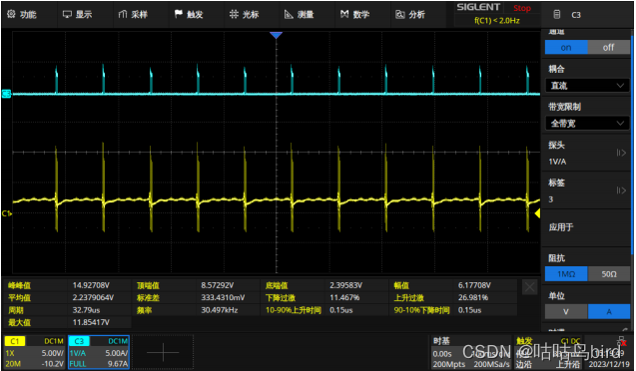Viewport: 636px width, 371px height.
Task: Turn channel C3 off
Action: [608, 48]
